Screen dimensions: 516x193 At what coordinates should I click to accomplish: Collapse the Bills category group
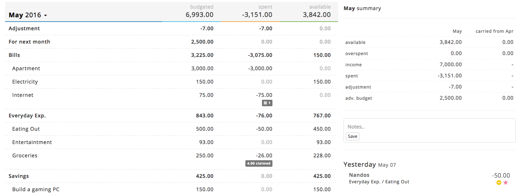[14, 55]
